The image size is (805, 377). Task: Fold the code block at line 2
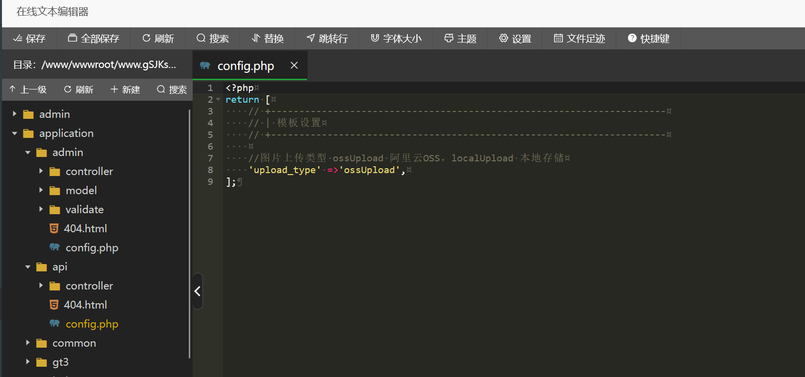coord(218,100)
